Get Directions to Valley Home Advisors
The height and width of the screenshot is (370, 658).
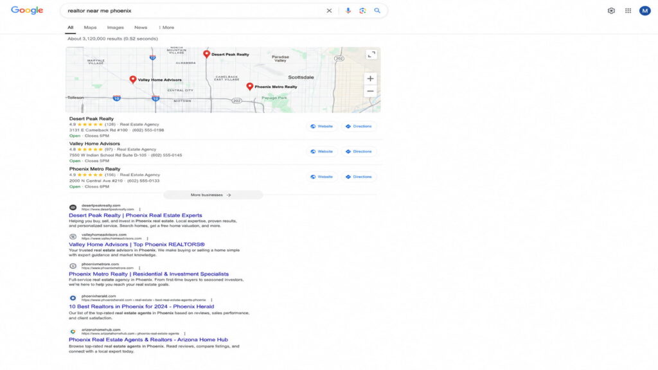[359, 152]
